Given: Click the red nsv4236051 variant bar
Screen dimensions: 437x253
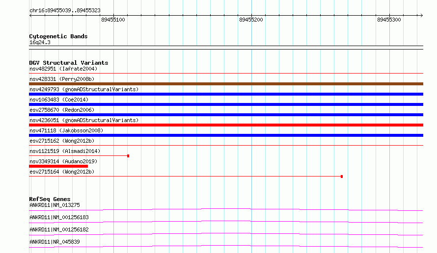Looking at the screenshot, I should pyautogui.click(x=226, y=125).
